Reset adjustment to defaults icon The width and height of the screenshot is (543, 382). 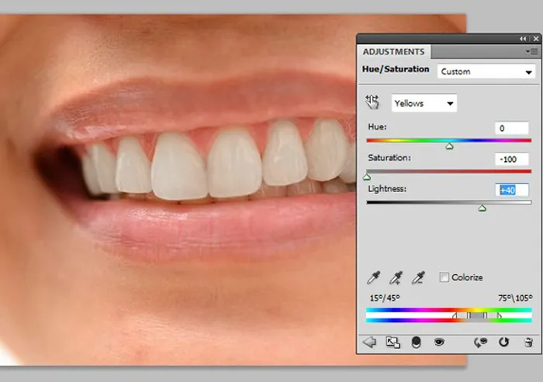(x=503, y=342)
